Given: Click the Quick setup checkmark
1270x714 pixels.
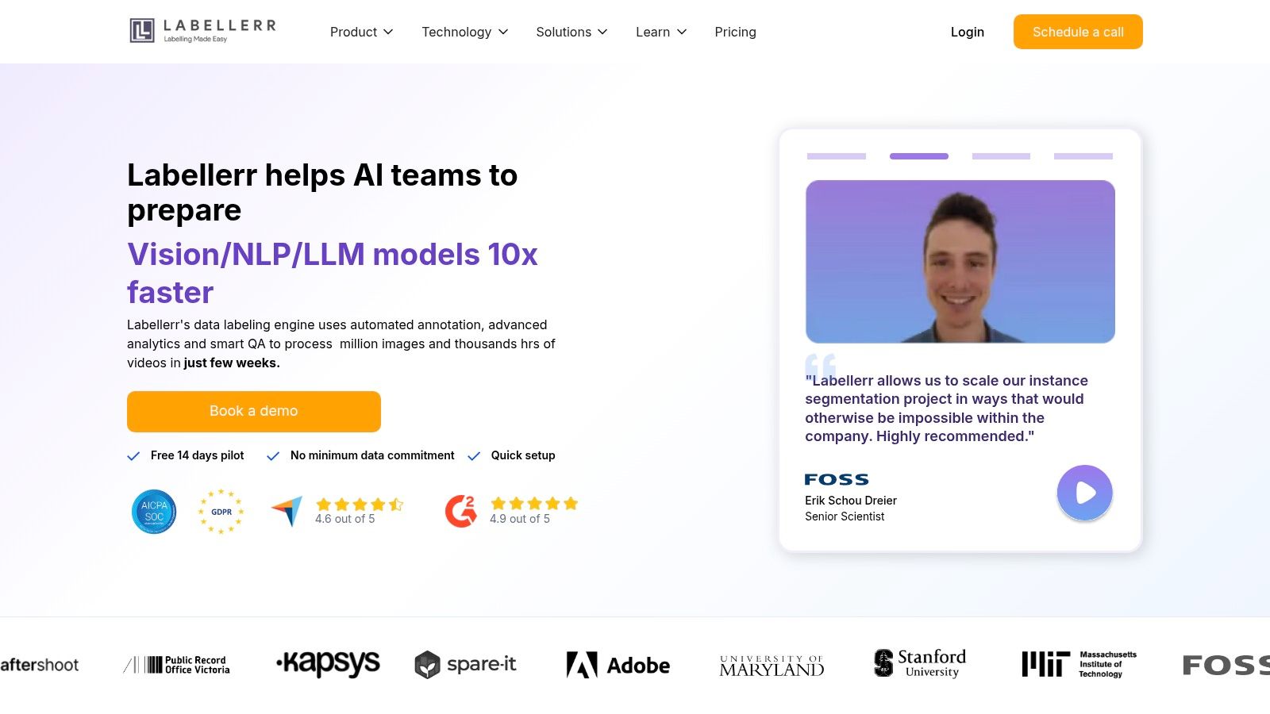Looking at the screenshot, I should point(474,456).
